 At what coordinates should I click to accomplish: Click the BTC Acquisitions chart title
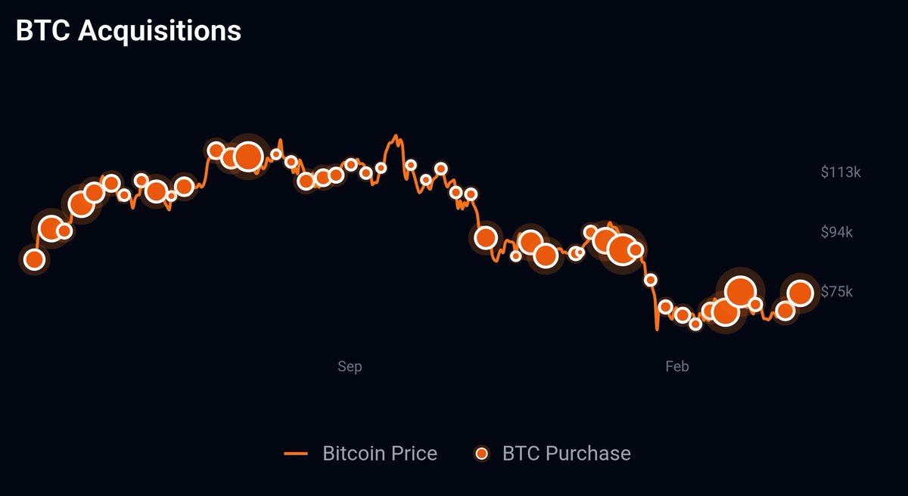click(x=129, y=32)
